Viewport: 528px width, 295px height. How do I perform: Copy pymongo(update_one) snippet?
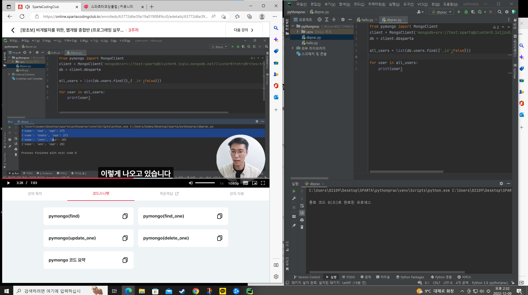click(125, 238)
